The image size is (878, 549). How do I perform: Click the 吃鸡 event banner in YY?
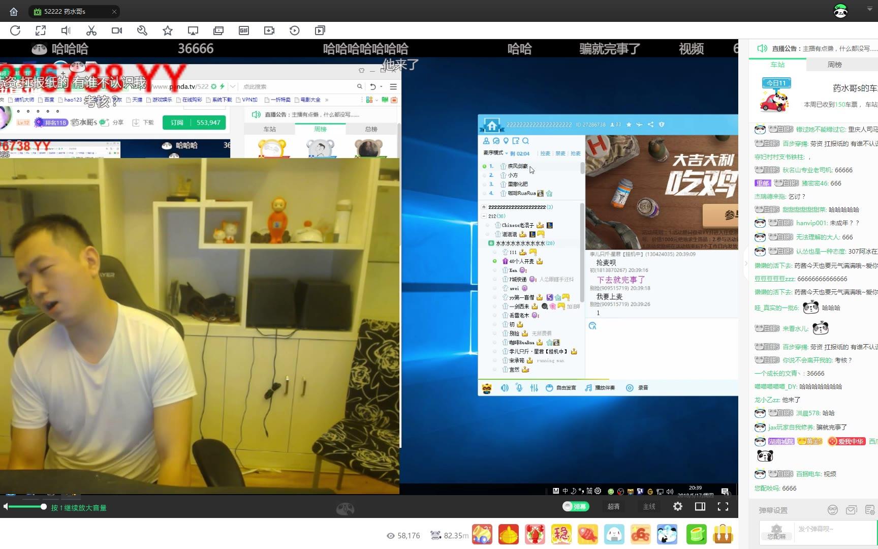point(662,192)
